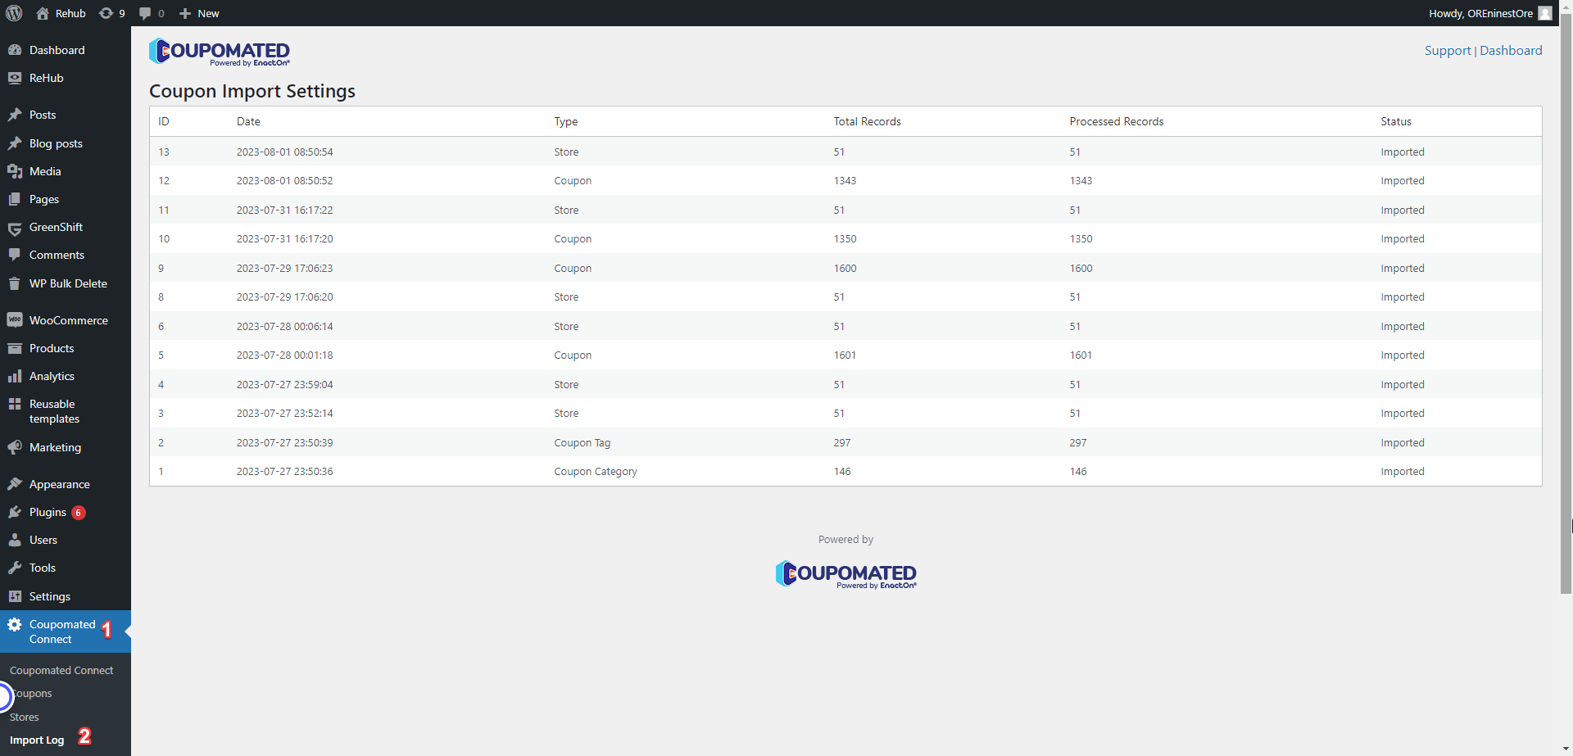This screenshot has height=756, width=1573.
Task: Go to the Media menu
Action: tap(66, 171)
